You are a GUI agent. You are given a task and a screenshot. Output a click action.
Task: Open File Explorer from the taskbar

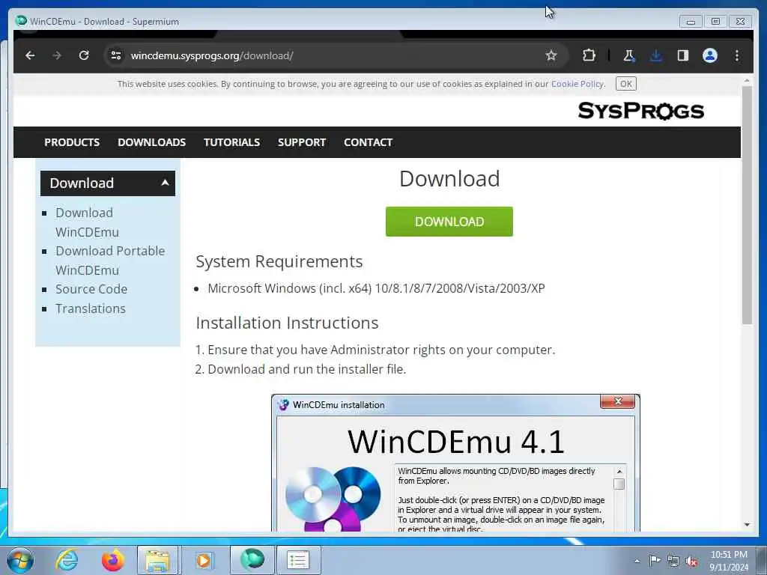point(157,560)
